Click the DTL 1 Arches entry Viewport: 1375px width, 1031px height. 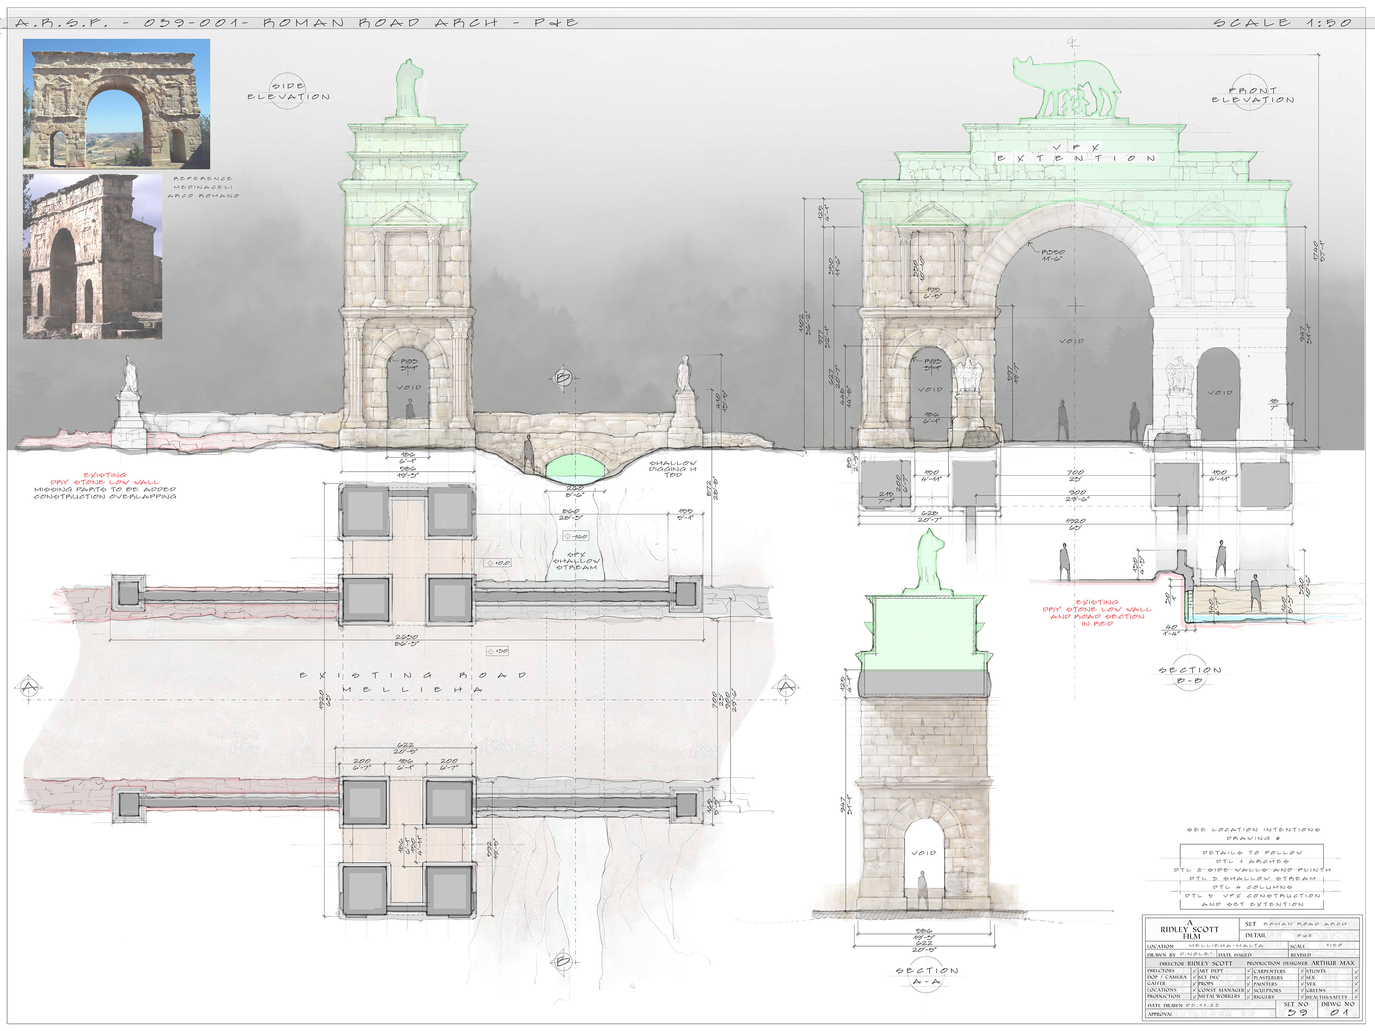(1252, 861)
